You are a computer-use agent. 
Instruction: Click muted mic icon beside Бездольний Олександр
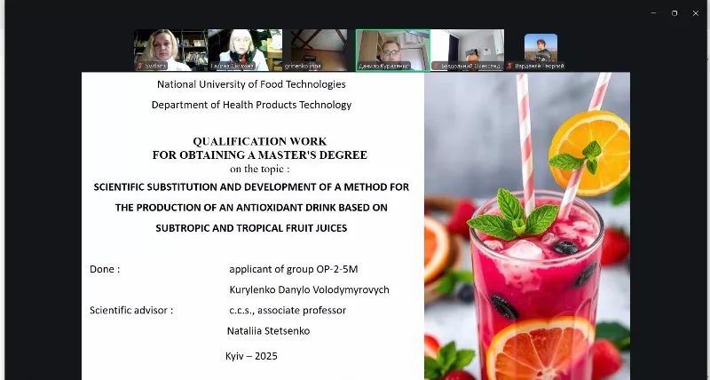[435, 66]
